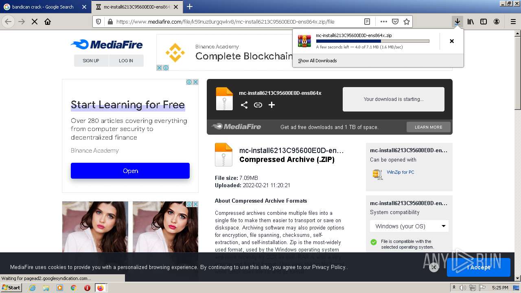Click the Firefox taskbar button
The width and height of the screenshot is (521, 293).
pos(100,288)
